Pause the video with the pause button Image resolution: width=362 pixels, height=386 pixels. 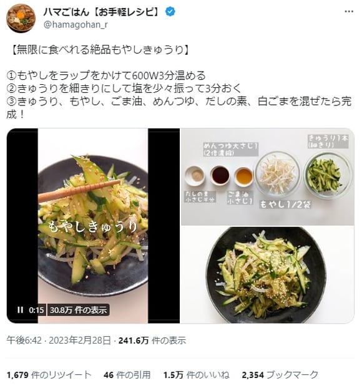(x=20, y=310)
